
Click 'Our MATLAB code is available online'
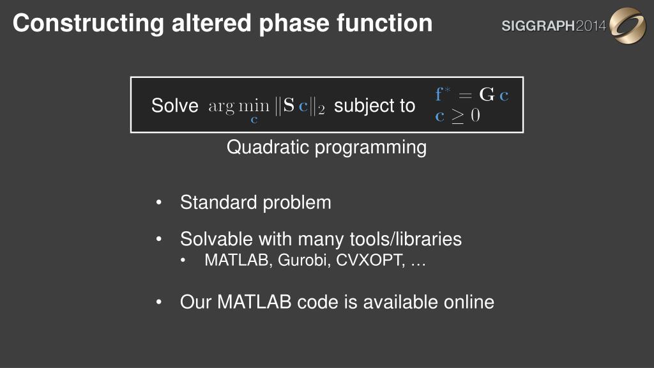(337, 302)
